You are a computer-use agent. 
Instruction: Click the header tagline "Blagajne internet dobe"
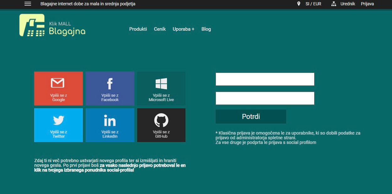[88, 4]
